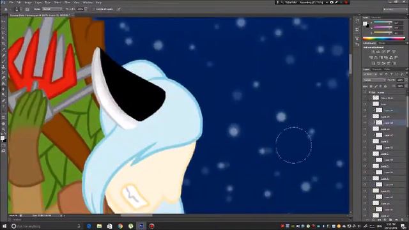The image size is (409, 230).
Task: Select the Eraser tool
Action: [x=3, y=78]
